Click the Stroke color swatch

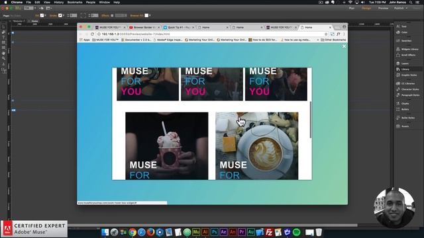[60, 16]
